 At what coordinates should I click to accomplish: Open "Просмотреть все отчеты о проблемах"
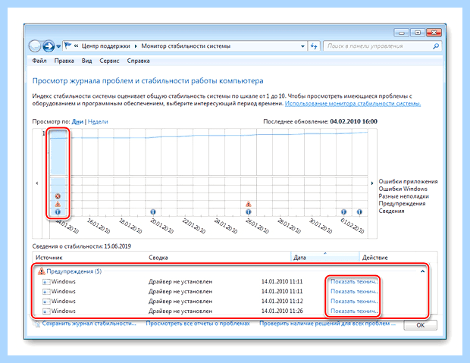tap(198, 324)
